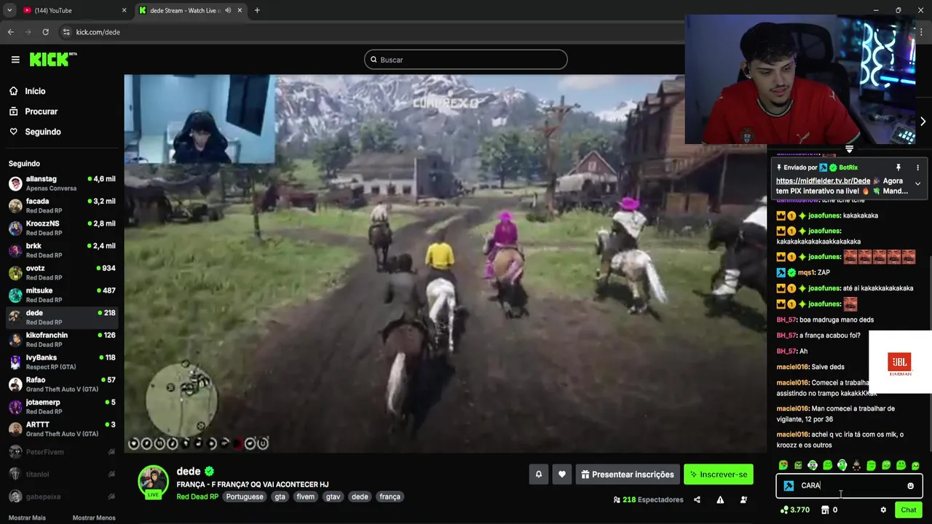The width and height of the screenshot is (932, 524).
Task: Click the site info icon in address bar
Action: [66, 32]
